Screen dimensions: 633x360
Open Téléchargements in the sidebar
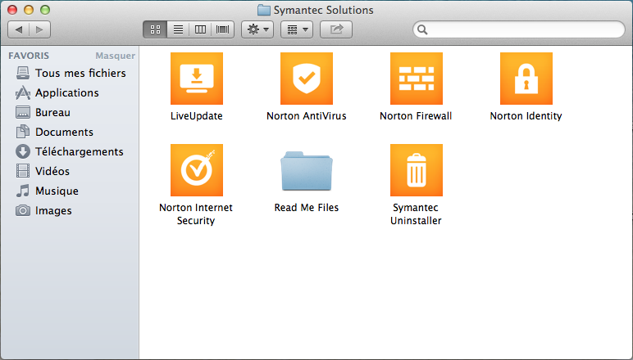(70, 152)
